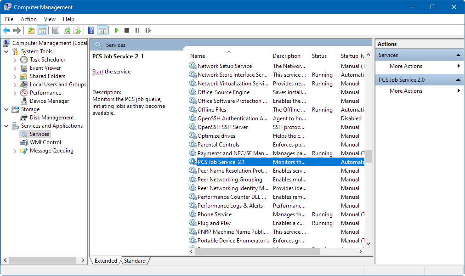Open the File menu
Screen dimensions: 465x276
pos(9,19)
